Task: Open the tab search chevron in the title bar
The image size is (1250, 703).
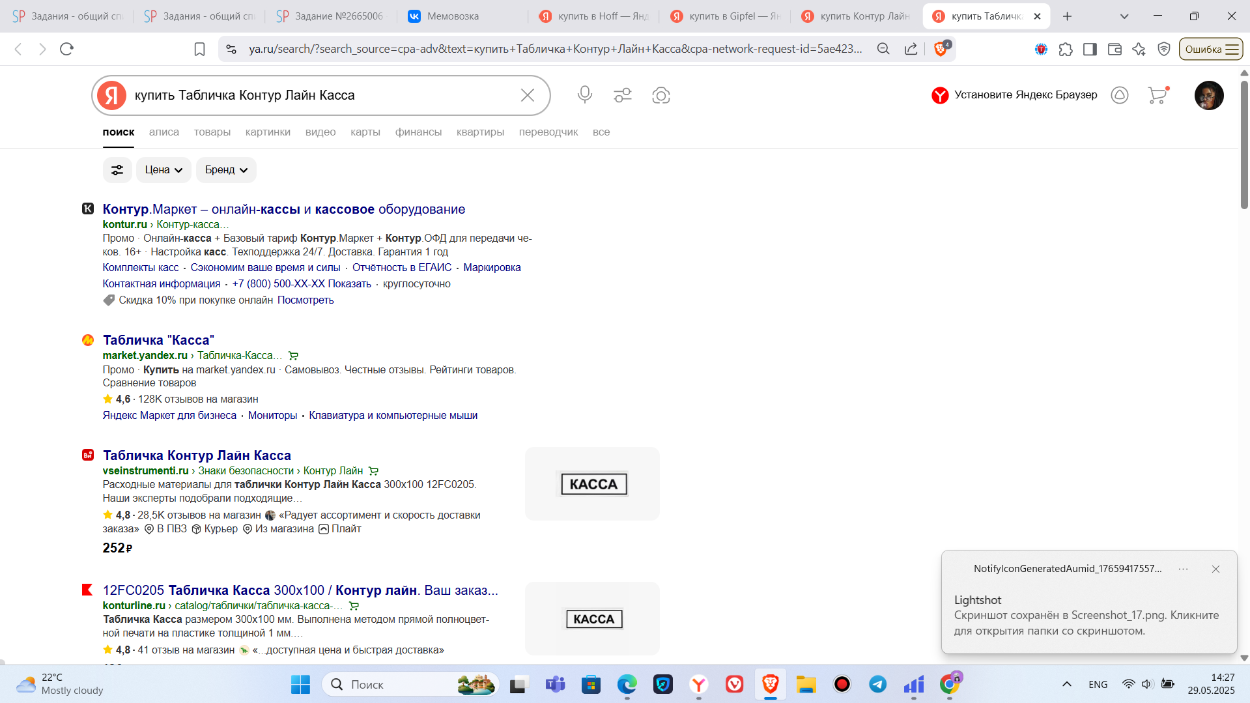Action: click(x=1124, y=16)
